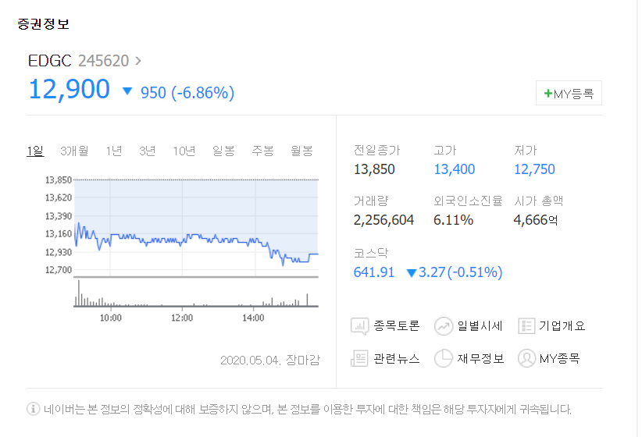Select the 일봉 daily candle tab
This screenshot has width=642, height=437.
point(223,151)
